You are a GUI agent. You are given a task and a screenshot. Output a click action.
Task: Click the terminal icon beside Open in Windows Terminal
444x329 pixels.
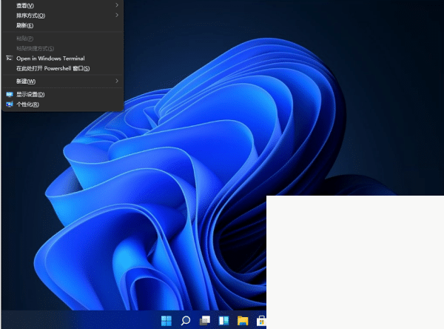point(9,58)
